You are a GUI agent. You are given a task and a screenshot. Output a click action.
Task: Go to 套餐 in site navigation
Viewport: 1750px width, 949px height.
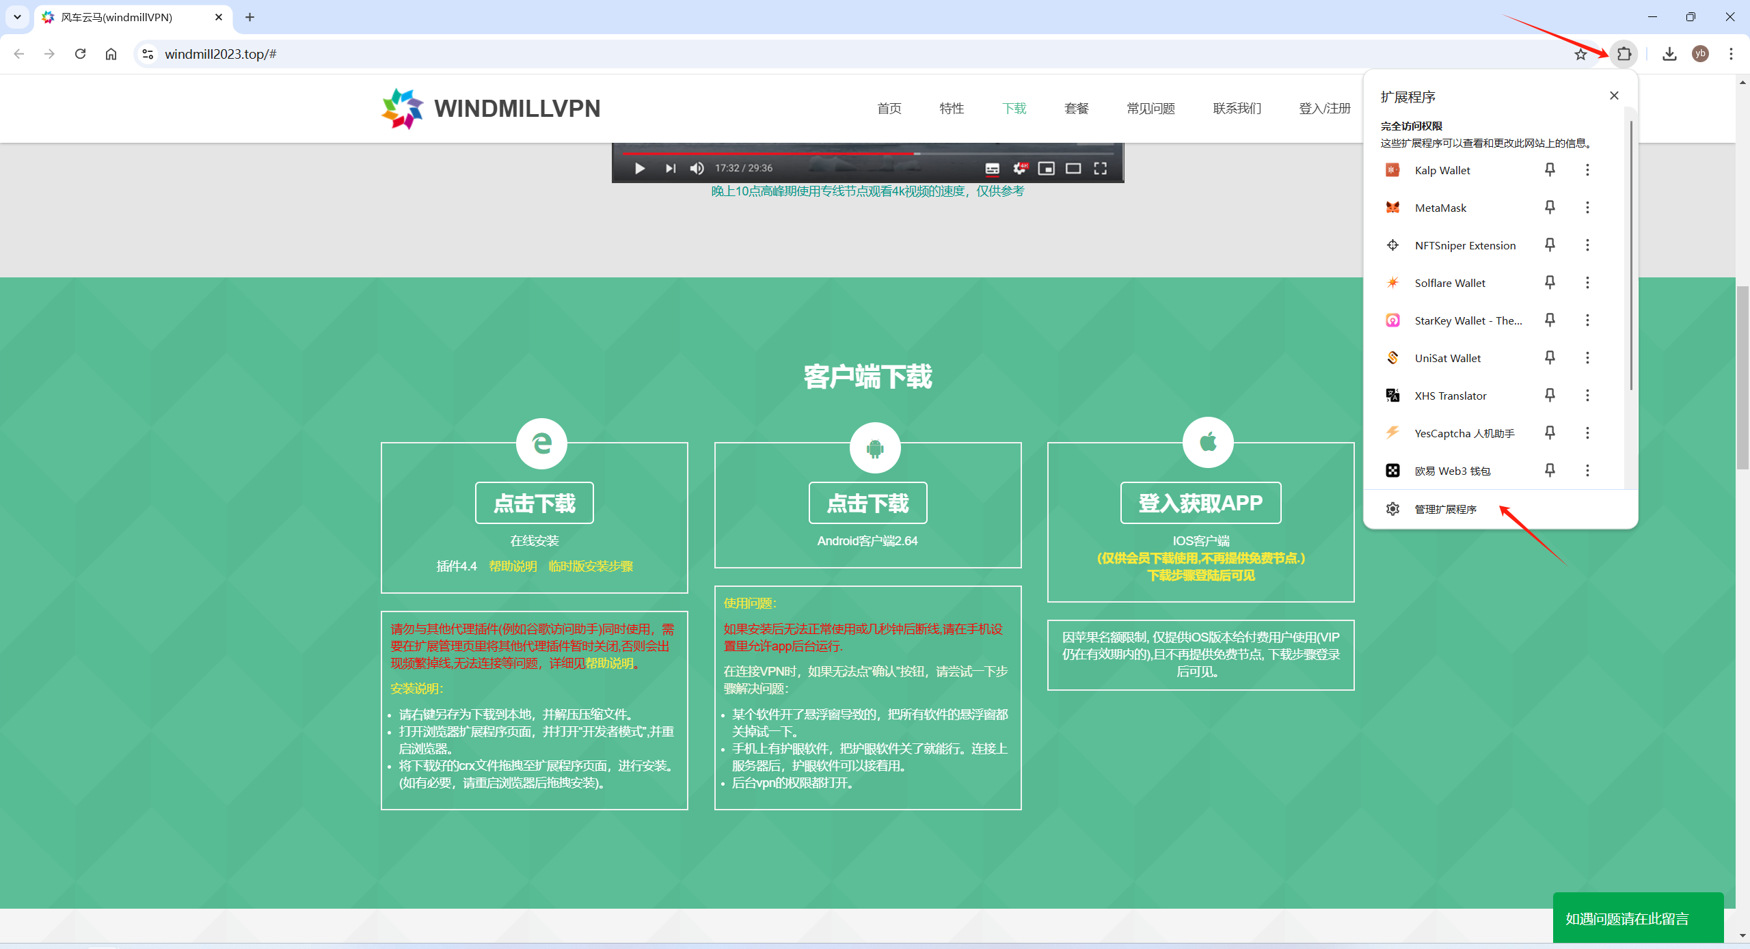1076,109
